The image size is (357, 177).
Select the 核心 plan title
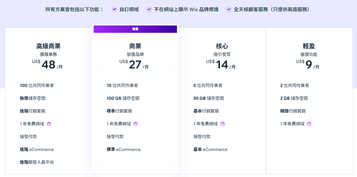coord(222,46)
